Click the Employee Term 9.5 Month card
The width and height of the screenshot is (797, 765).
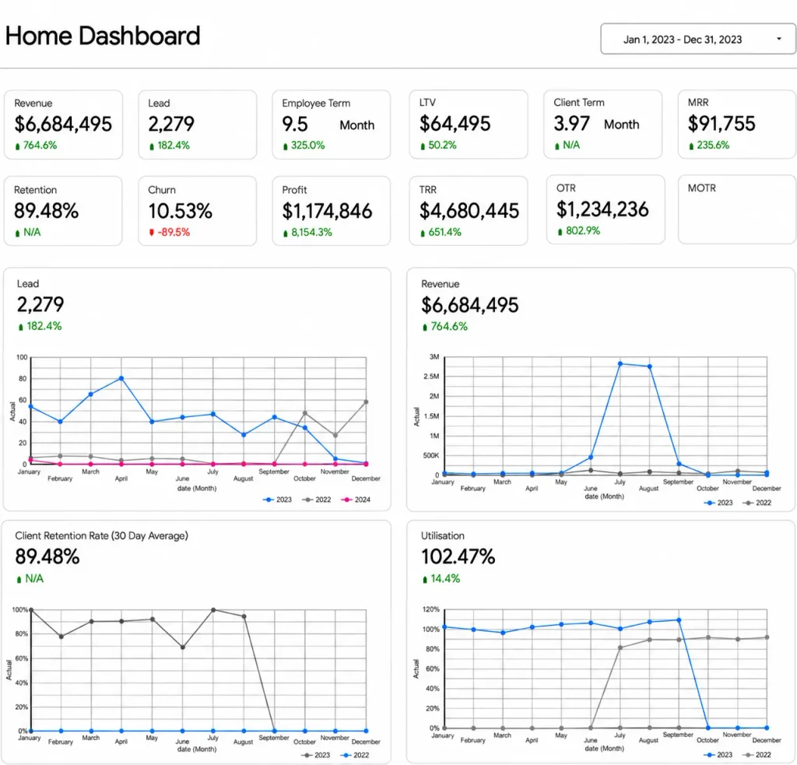[x=332, y=125]
